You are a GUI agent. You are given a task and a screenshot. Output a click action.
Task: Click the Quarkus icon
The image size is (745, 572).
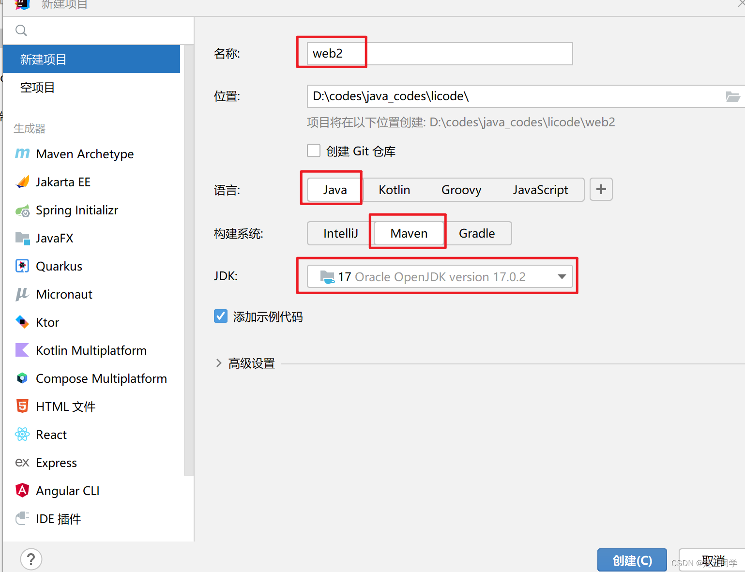click(x=22, y=266)
